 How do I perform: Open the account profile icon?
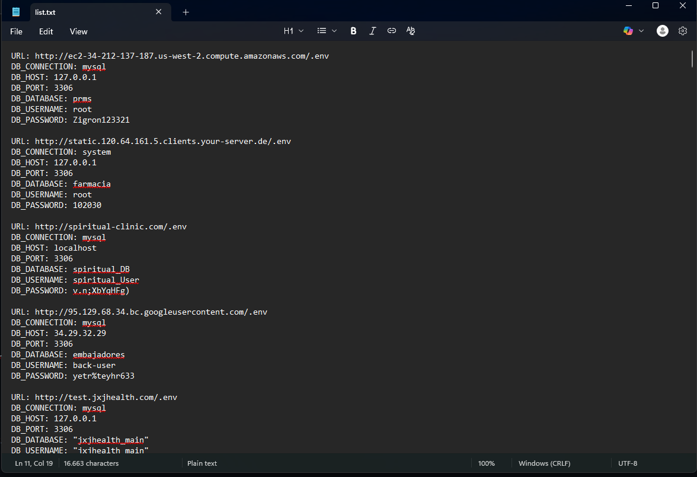click(663, 31)
